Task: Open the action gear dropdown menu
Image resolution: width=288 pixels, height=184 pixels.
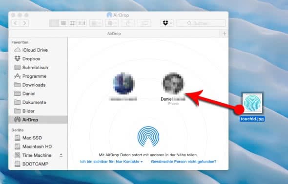Action: click(x=112, y=23)
